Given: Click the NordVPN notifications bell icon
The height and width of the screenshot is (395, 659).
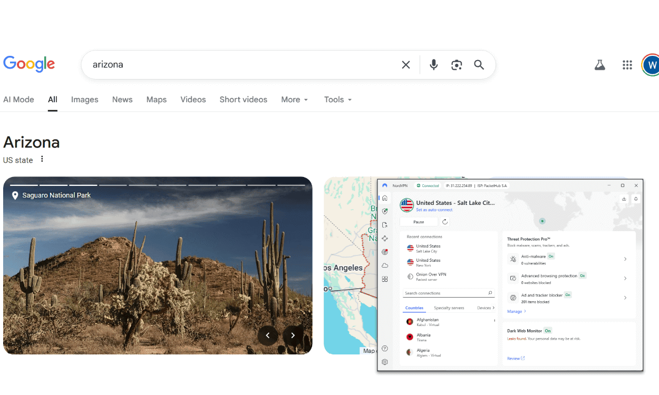Looking at the screenshot, I should point(636,199).
